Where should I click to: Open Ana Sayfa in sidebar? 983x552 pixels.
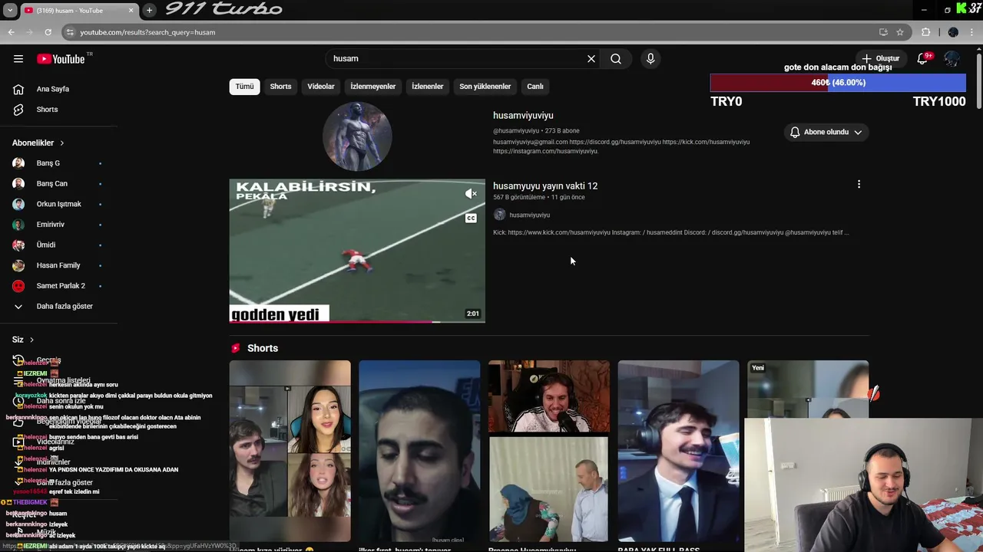click(x=54, y=89)
